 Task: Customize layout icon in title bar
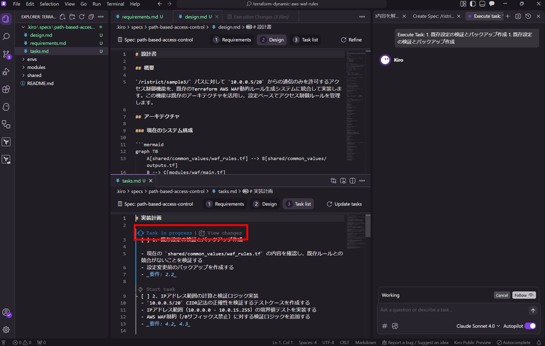point(463,4)
